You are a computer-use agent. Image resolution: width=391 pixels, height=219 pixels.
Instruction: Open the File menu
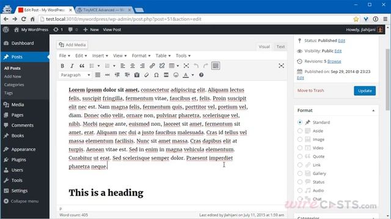pyautogui.click(x=64, y=55)
